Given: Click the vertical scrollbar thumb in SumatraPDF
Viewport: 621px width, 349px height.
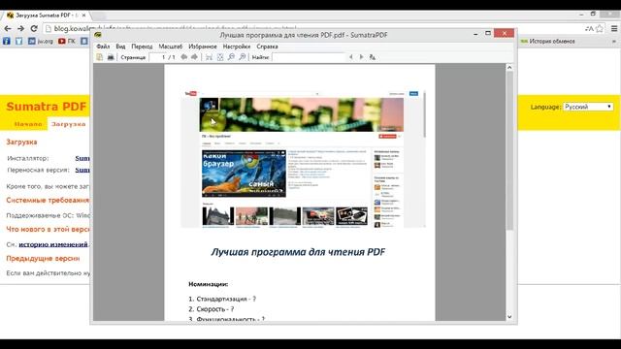Looking at the screenshot, I should pos(509,150).
